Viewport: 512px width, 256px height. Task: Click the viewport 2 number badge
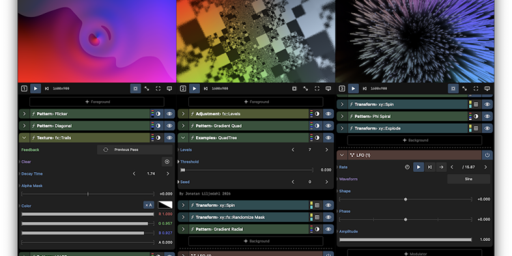point(183,89)
